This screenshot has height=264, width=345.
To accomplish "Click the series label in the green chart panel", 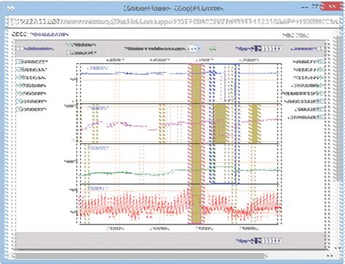I will tap(98, 148).
